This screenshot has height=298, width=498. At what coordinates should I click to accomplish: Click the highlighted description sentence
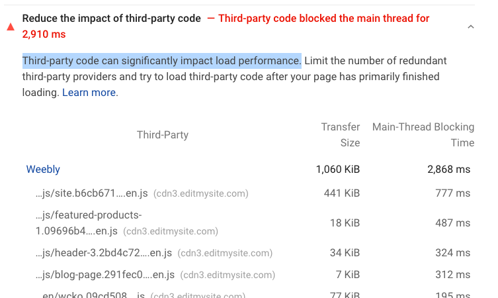pos(162,61)
